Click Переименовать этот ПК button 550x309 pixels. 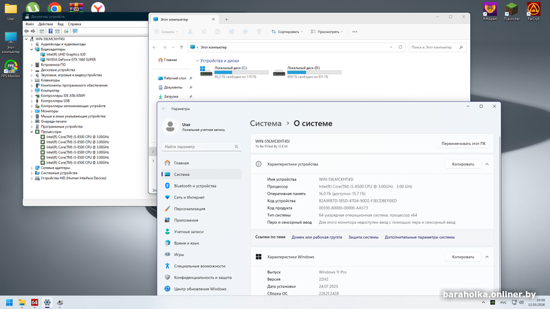click(464, 144)
